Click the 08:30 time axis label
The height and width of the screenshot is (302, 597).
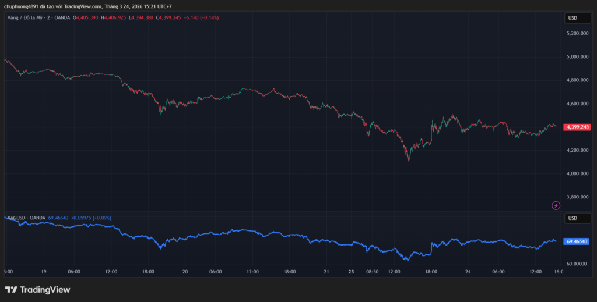coord(372,271)
